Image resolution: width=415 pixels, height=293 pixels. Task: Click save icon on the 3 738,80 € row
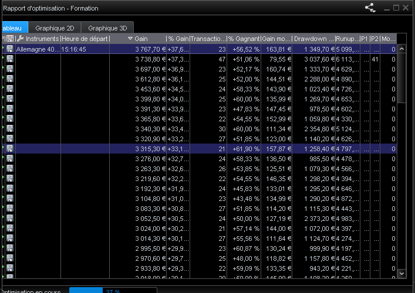[x=10, y=59]
